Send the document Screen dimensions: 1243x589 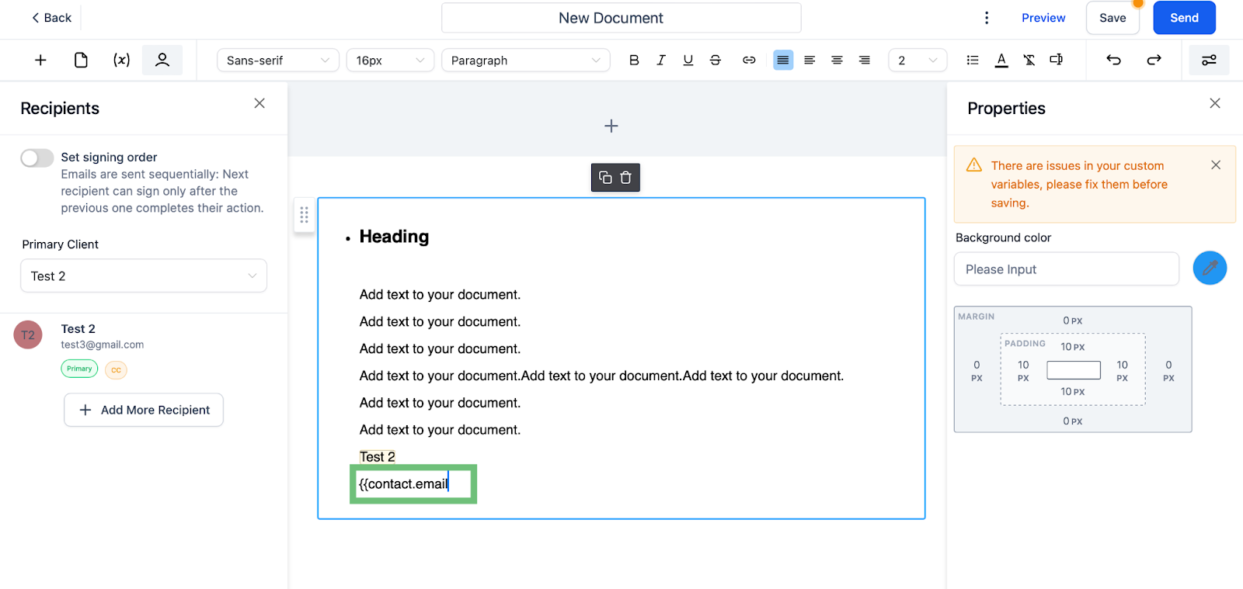1184,18
